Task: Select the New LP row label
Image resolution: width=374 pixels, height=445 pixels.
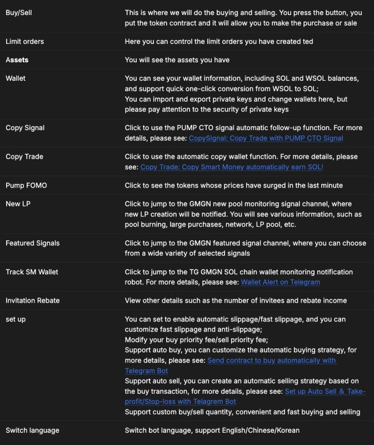Action: click(x=17, y=204)
